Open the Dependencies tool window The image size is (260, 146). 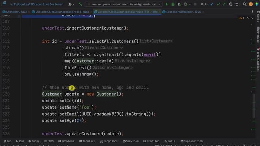pos(192,141)
